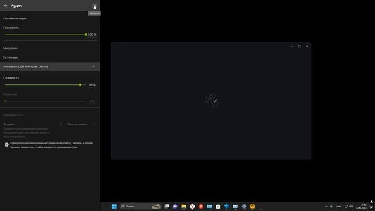
Task: Expand the USB PnP Audio Device chevron
Action: point(93,67)
